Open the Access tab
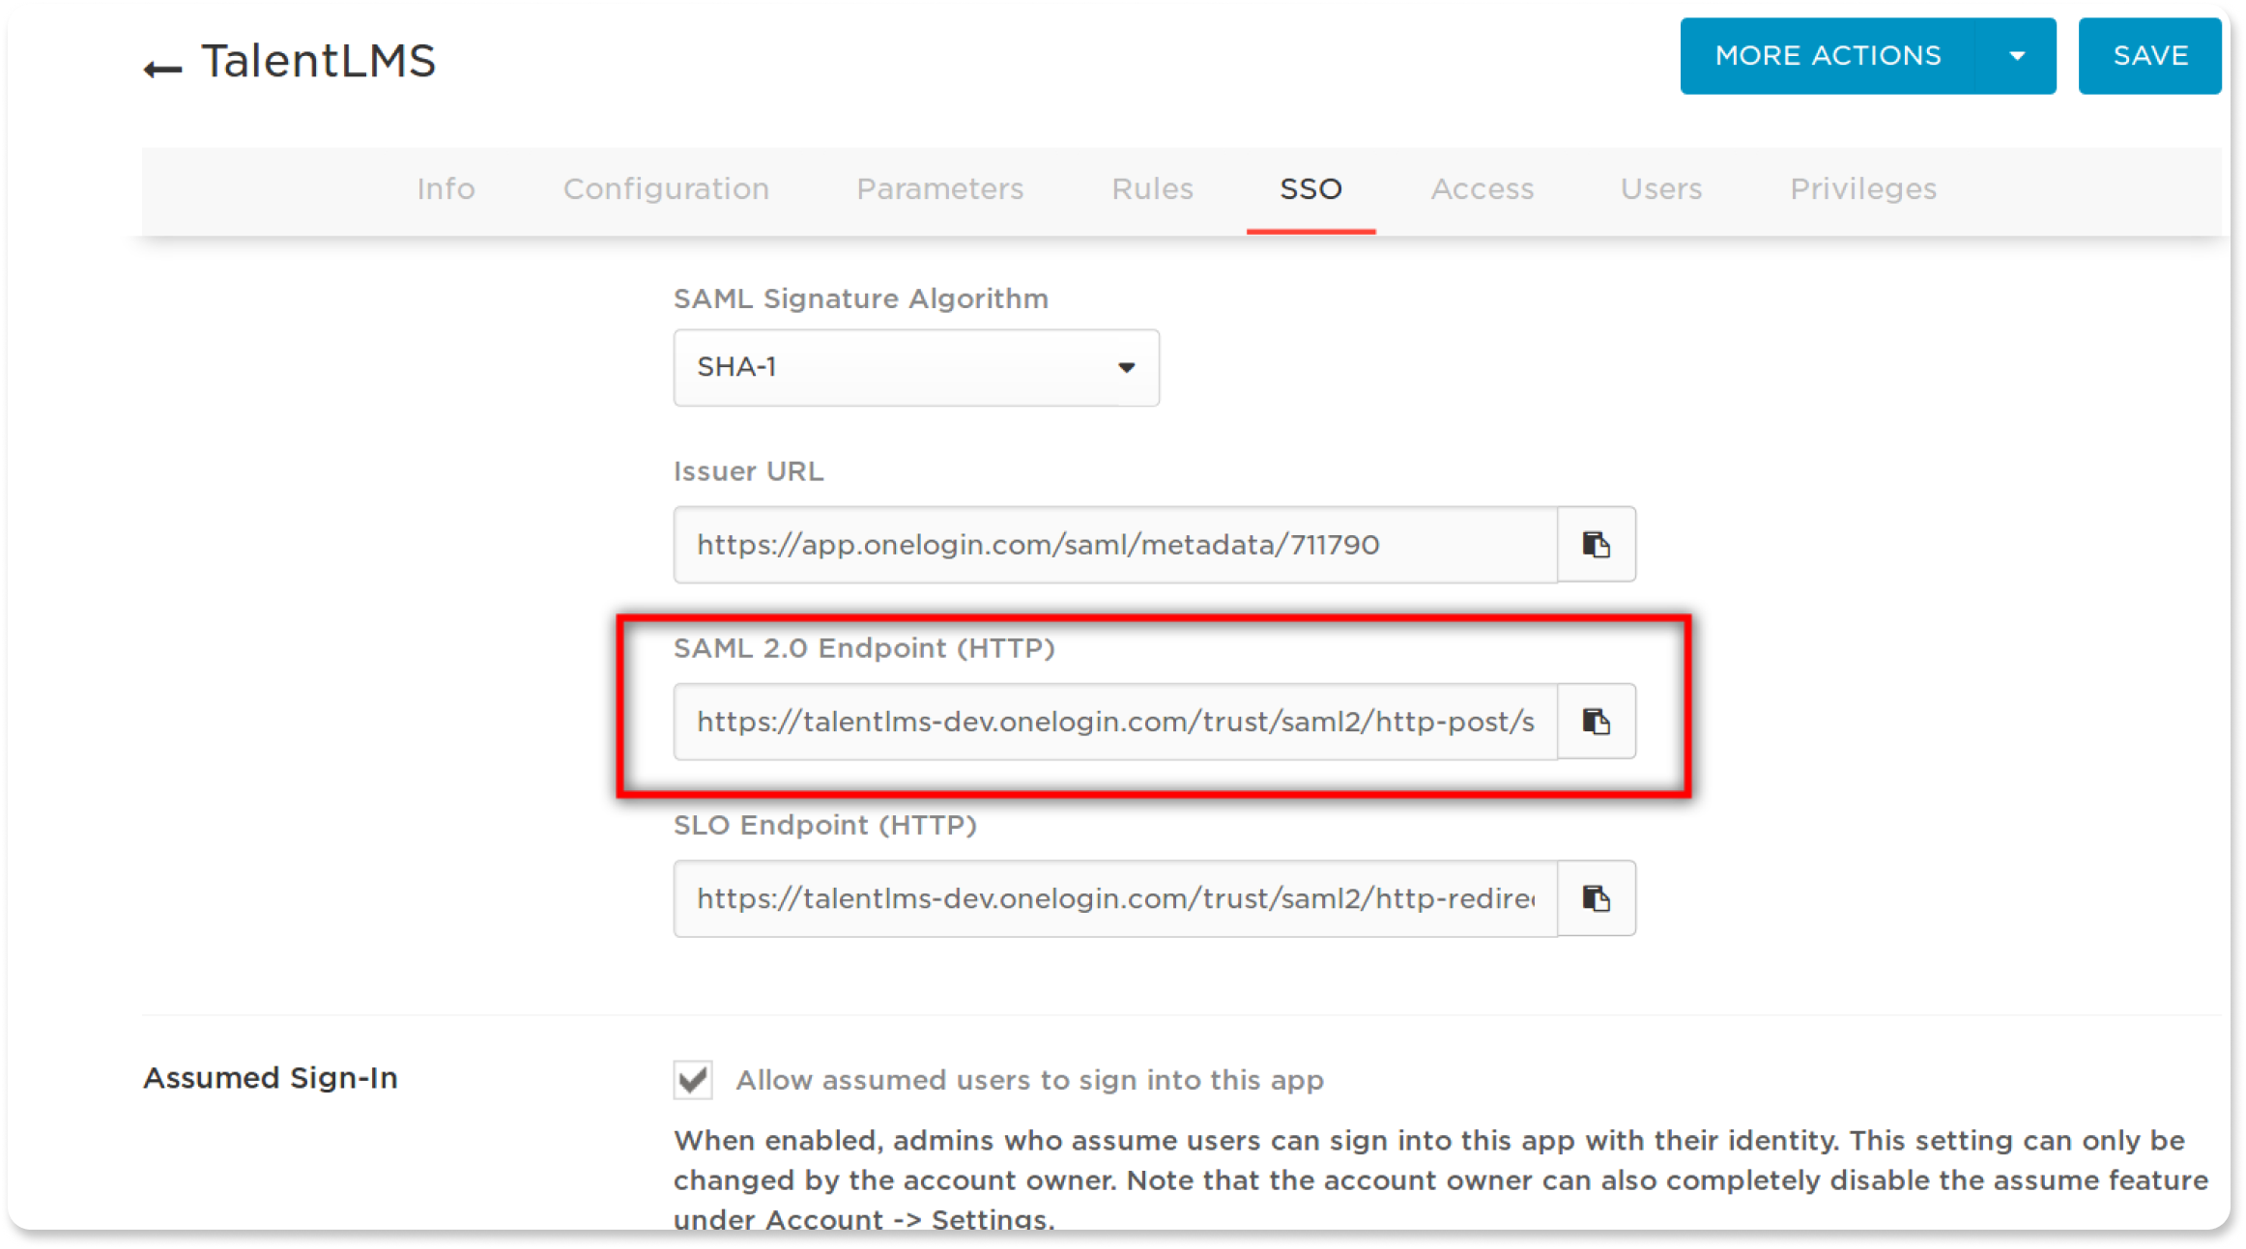 tap(1482, 188)
